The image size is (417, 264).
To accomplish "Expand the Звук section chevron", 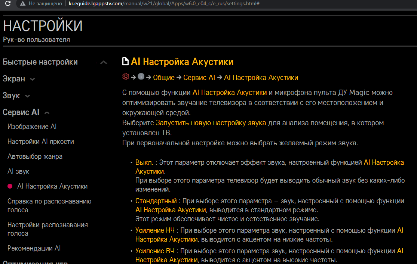I will click(27, 96).
